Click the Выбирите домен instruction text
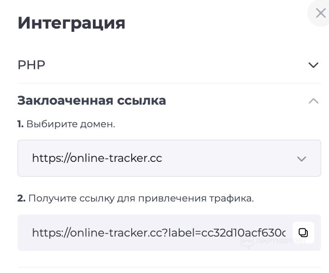This screenshot has height=273, width=329. 71,124
